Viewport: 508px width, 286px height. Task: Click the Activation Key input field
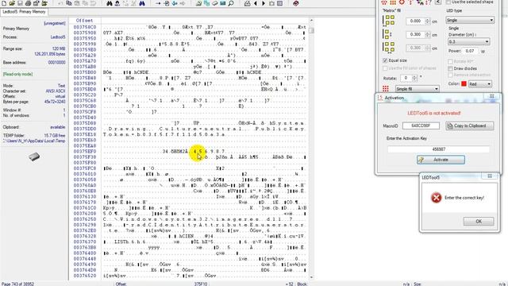[x=439, y=149]
